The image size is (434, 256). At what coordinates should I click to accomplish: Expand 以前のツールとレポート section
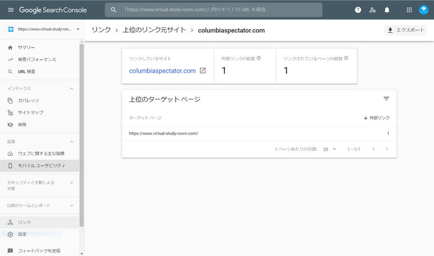coord(71,206)
